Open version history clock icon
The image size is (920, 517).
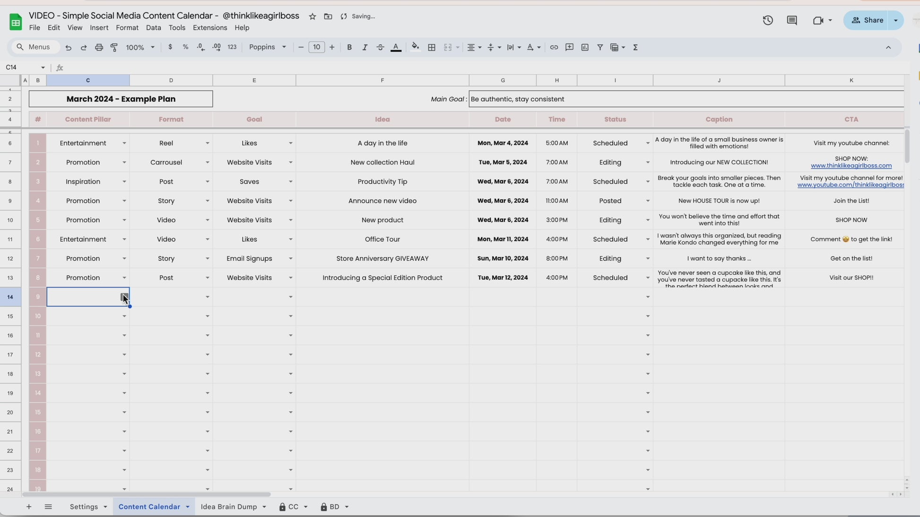point(767,20)
